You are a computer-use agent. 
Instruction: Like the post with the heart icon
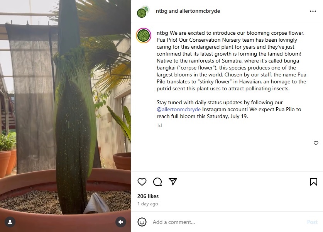(x=142, y=182)
